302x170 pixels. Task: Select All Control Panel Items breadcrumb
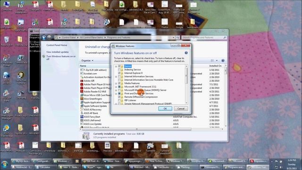(92, 37)
